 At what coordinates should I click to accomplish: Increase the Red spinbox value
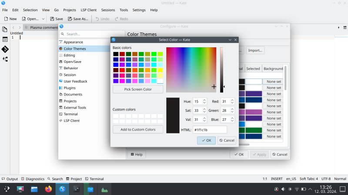pyautogui.click(x=232, y=100)
